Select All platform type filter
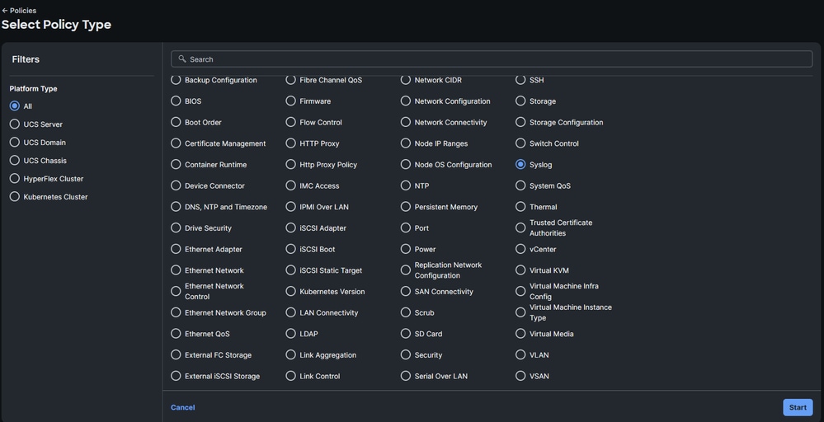The image size is (824, 422). pos(15,106)
